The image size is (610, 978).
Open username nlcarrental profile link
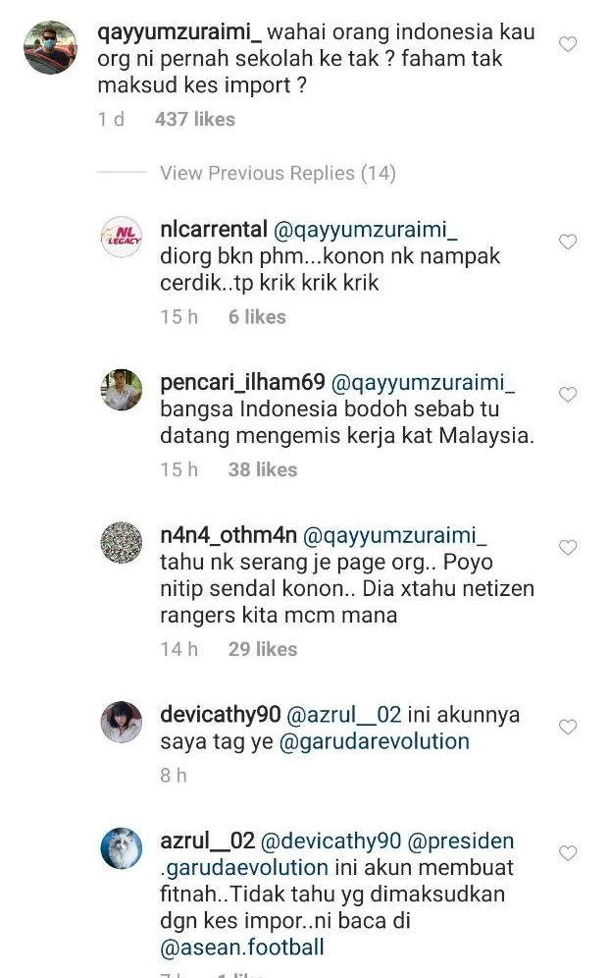click(x=214, y=229)
